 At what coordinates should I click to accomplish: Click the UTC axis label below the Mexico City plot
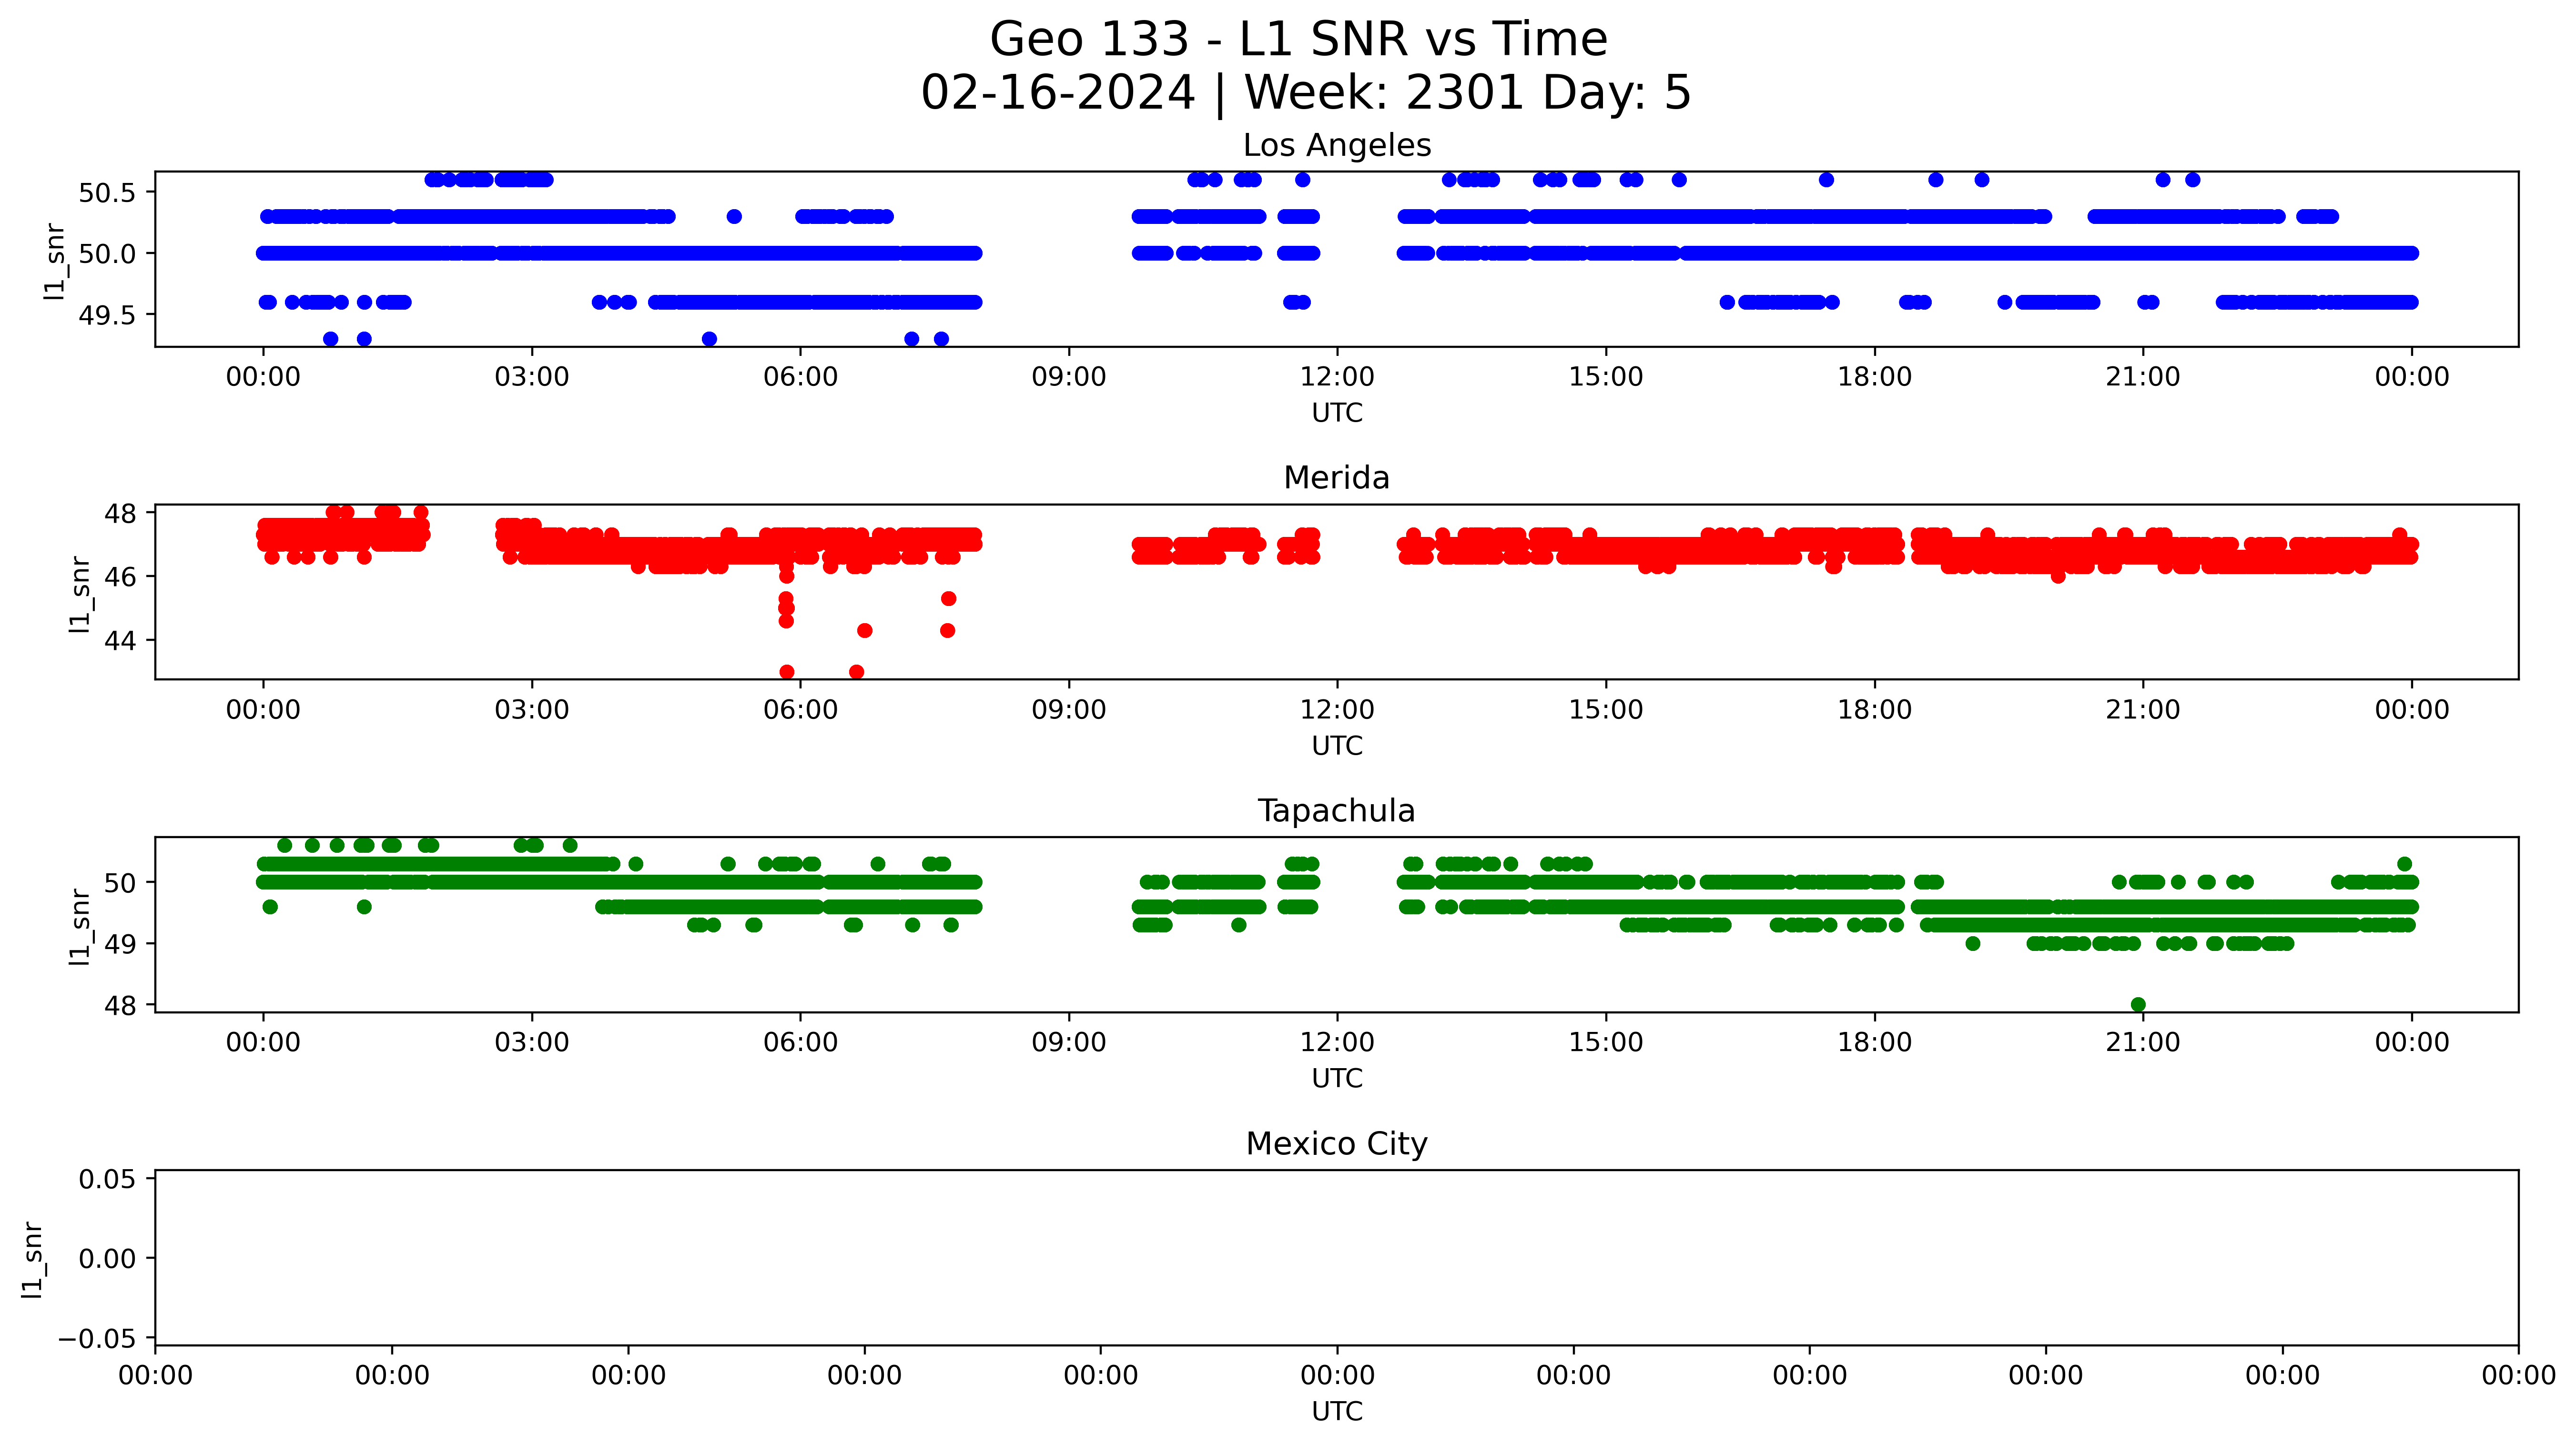tap(1337, 1411)
